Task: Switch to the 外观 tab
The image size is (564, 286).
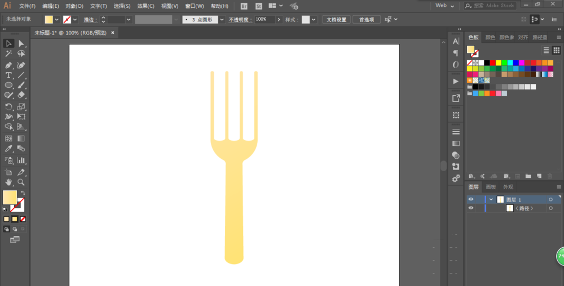Action: [x=508, y=187]
